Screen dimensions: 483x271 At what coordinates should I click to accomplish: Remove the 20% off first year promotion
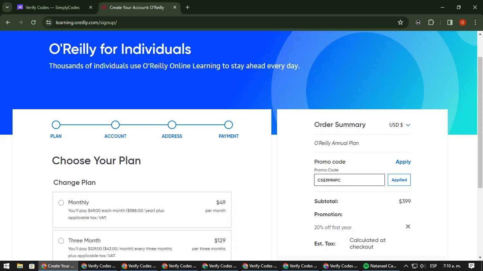click(408, 227)
